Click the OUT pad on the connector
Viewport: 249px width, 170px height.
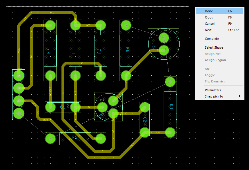[19, 101]
